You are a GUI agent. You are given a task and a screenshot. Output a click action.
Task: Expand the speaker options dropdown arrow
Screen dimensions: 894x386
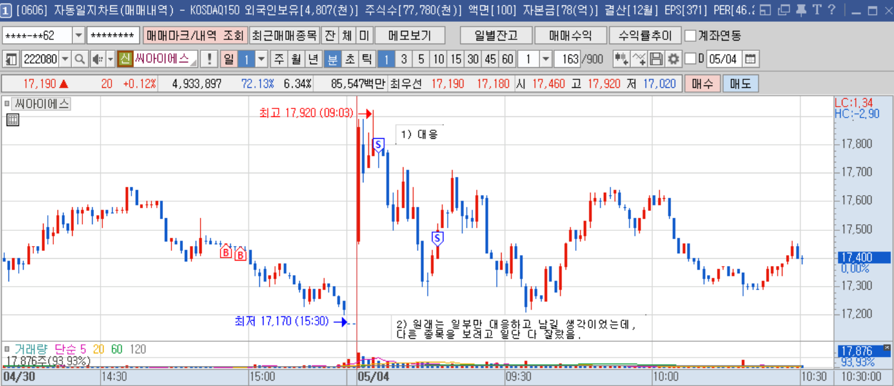coord(110,59)
